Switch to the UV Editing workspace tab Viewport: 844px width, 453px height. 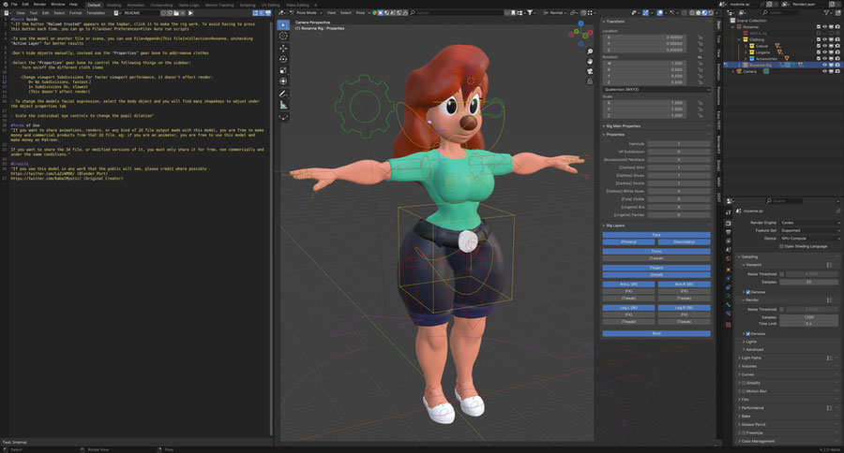click(x=270, y=5)
